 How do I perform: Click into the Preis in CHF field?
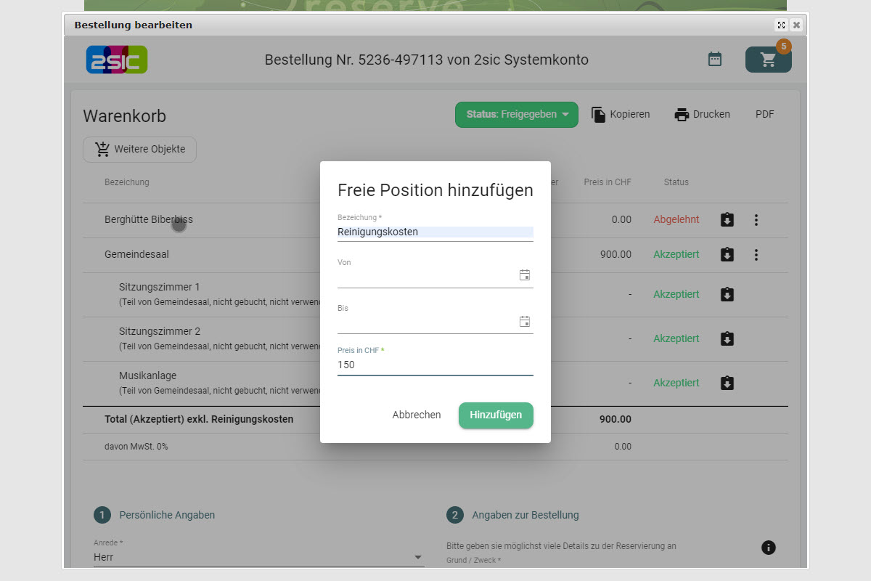[x=435, y=365]
